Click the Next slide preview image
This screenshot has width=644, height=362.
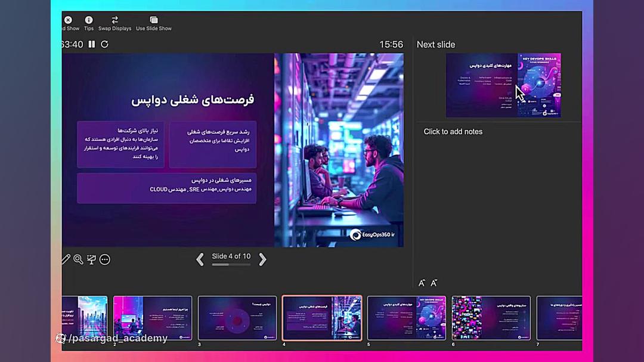pos(503,85)
